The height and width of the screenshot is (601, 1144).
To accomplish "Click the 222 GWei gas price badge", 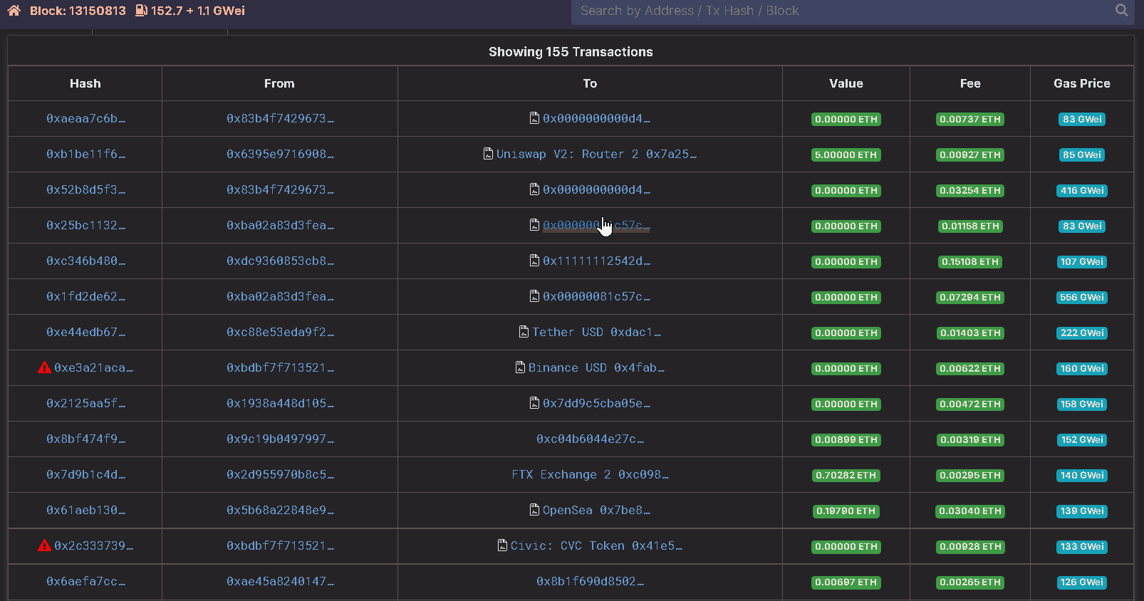I will [x=1082, y=333].
